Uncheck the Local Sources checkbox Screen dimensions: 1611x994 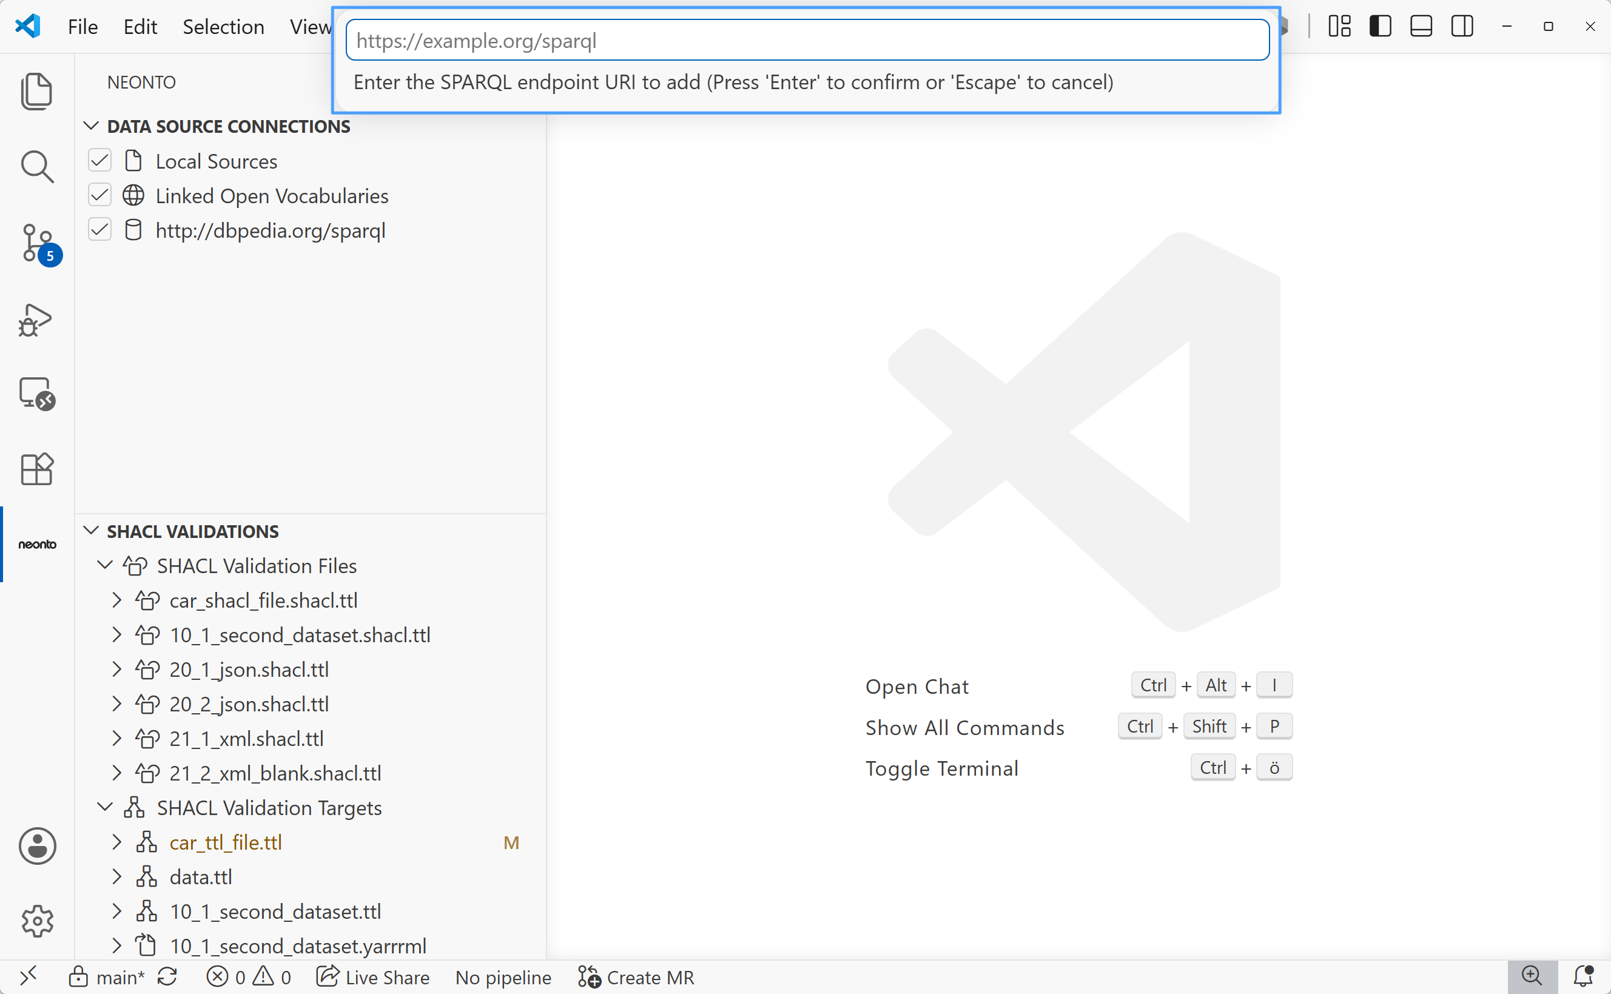point(100,160)
